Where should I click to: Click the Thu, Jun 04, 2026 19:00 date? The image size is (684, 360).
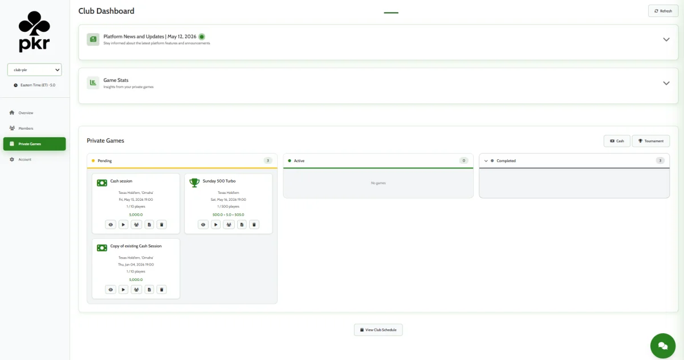click(136, 264)
